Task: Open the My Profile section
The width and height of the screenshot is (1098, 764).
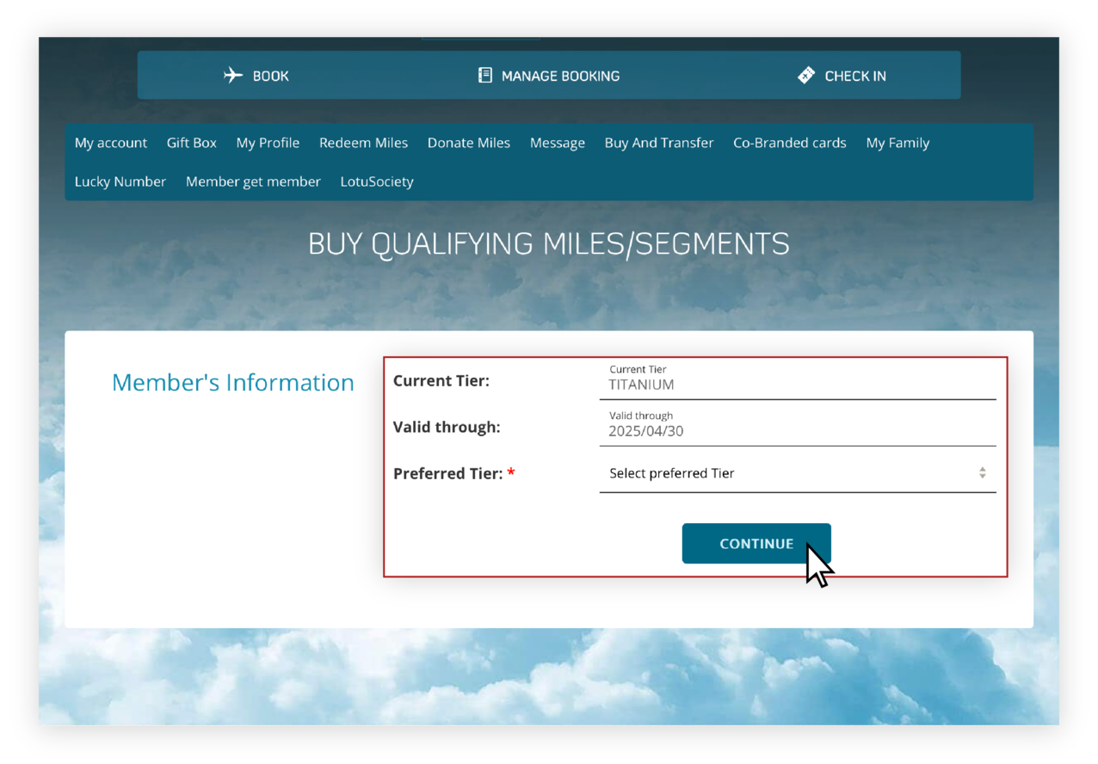Action: tap(268, 143)
